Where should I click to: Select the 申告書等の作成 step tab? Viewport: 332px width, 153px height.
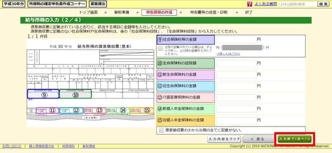pos(159,12)
